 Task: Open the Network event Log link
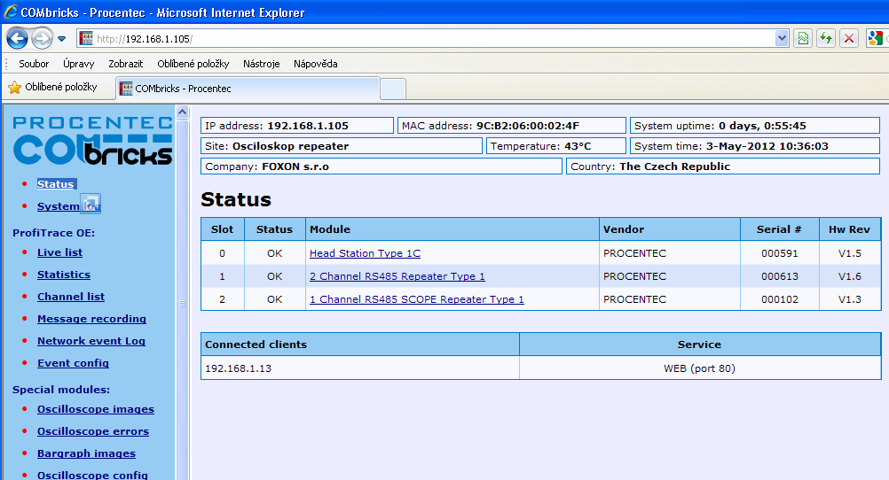tap(91, 341)
